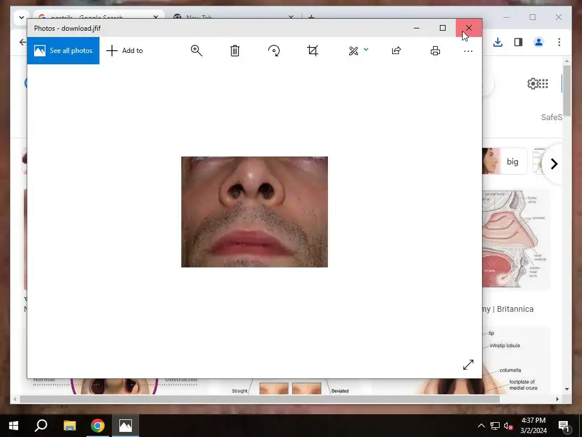Open the Windows Start menu
This screenshot has height=437, width=582.
[14, 426]
